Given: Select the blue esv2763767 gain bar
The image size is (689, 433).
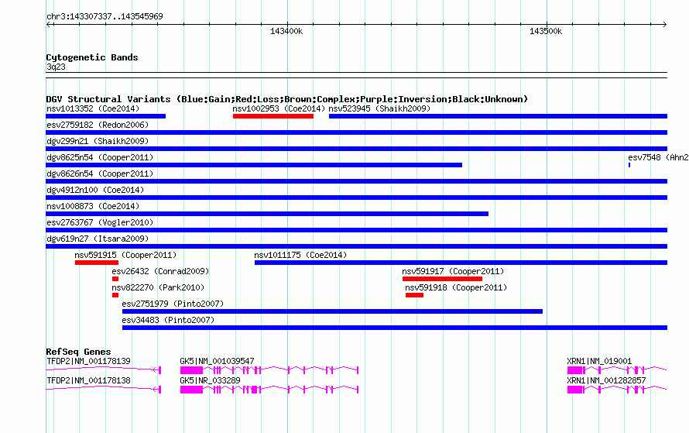Looking at the screenshot, I should [x=356, y=230].
